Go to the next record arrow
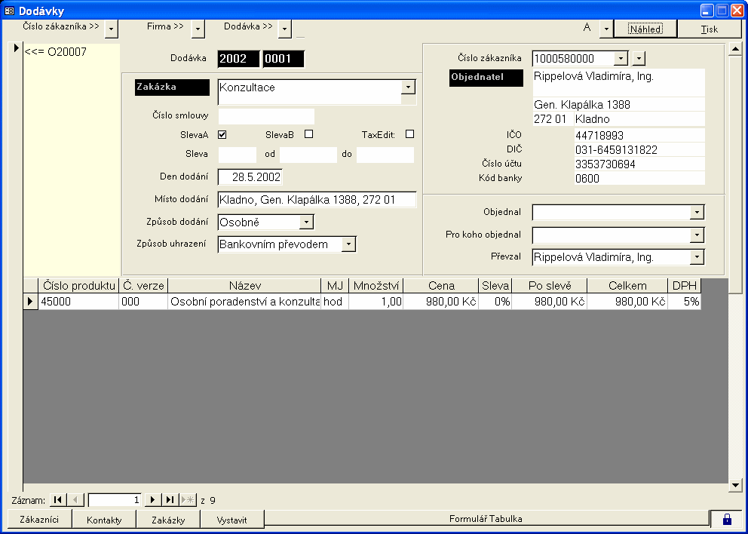The width and height of the screenshot is (748, 534). pyautogui.click(x=153, y=500)
